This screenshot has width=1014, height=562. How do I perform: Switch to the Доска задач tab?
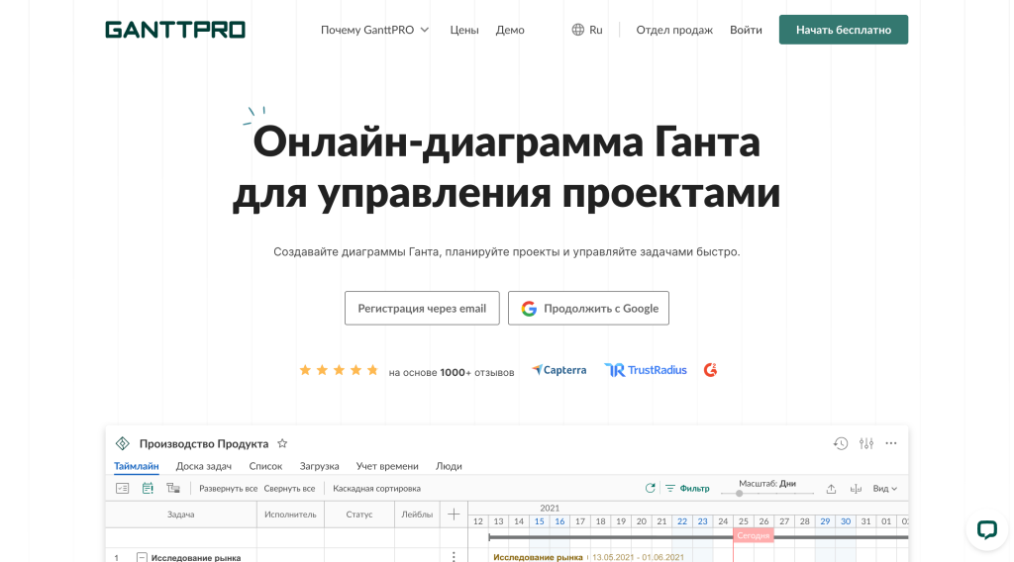tap(204, 466)
